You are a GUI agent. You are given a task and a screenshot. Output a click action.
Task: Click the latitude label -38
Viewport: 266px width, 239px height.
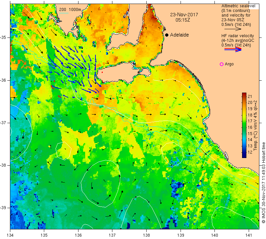click(x=3, y=165)
